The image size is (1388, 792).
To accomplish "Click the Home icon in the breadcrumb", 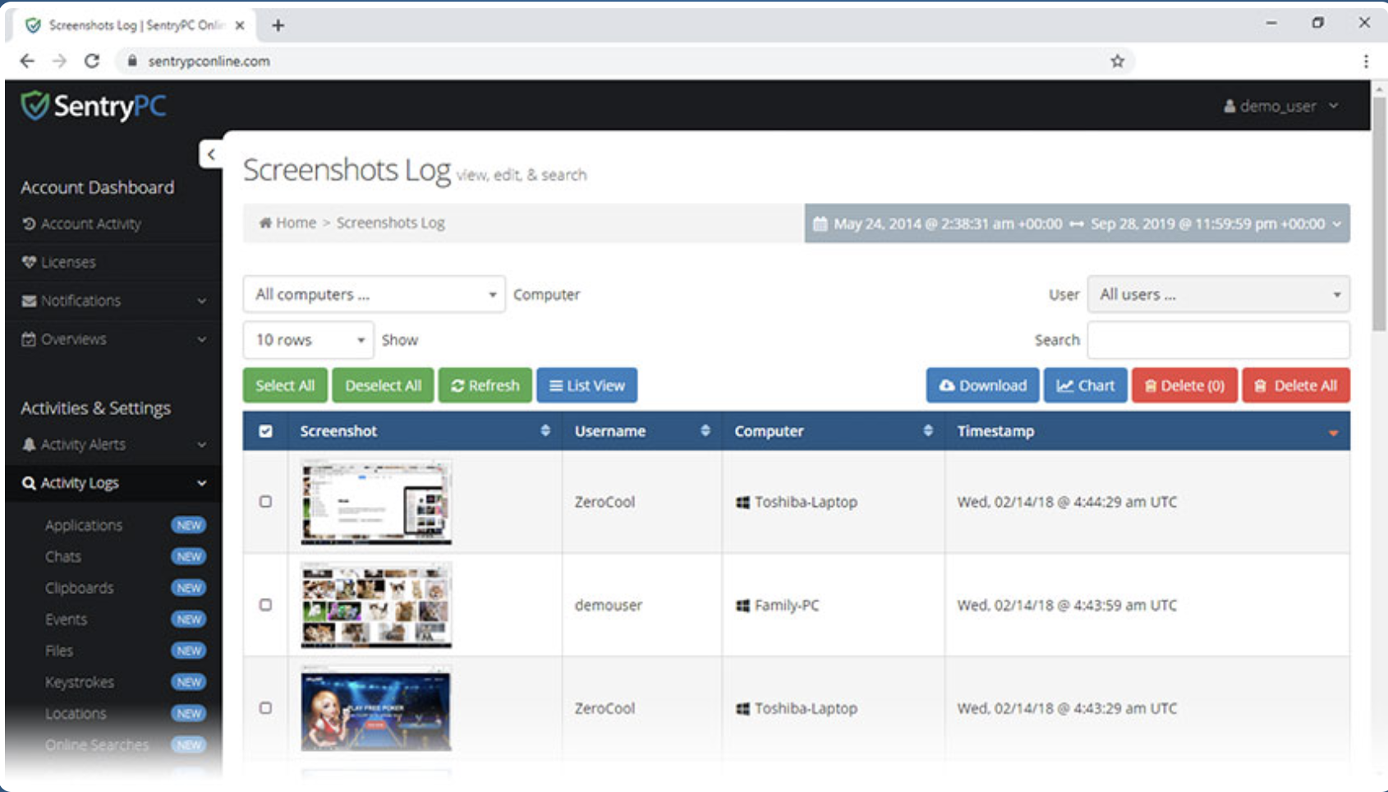I will (265, 223).
